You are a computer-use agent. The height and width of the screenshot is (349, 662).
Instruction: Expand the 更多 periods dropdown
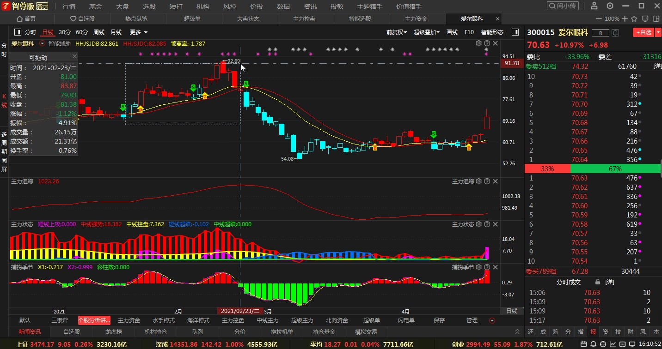point(138,32)
